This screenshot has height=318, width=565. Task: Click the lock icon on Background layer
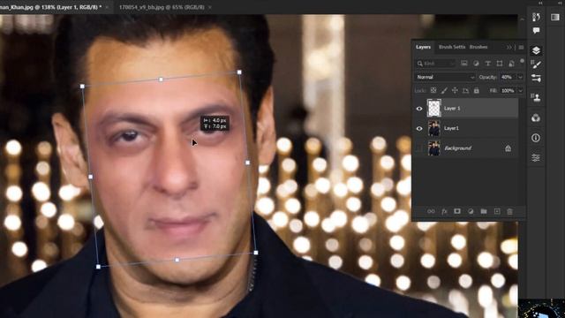[508, 148]
